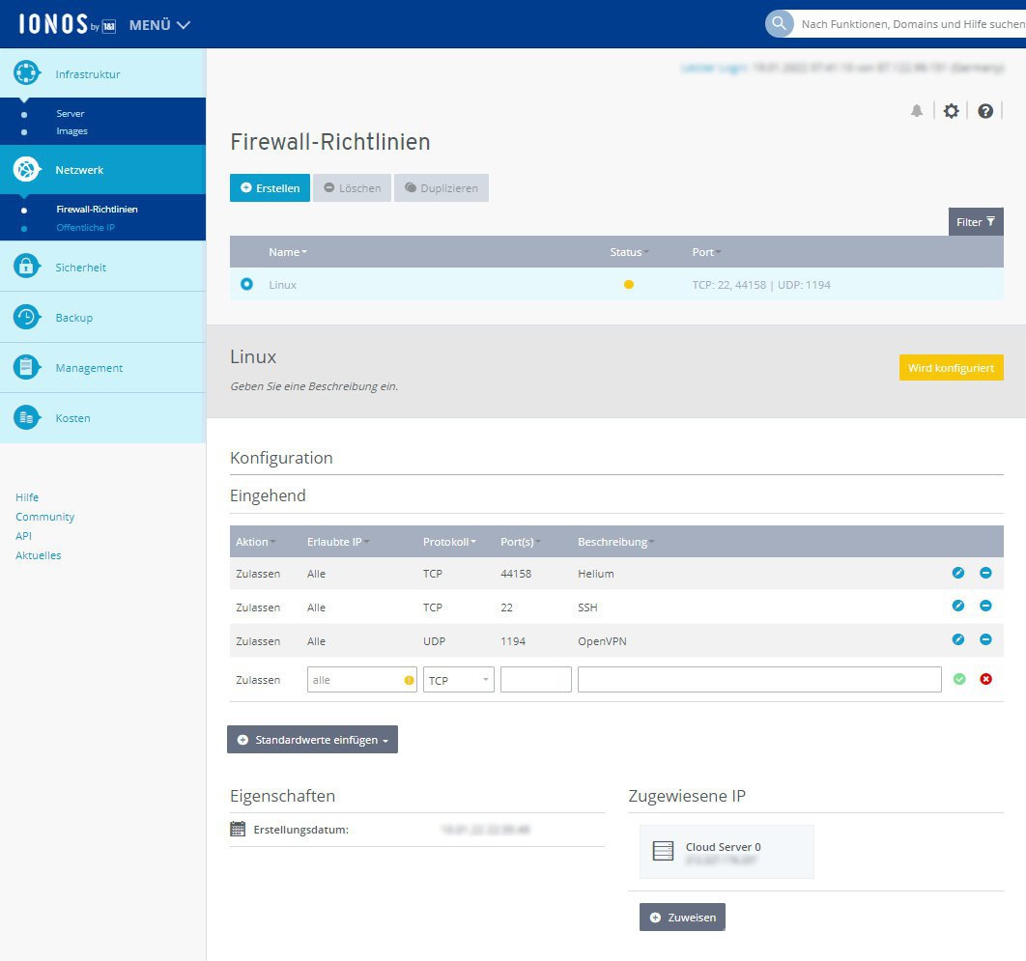Select the Linux policy radio button
1026x961 pixels.
[x=246, y=284]
